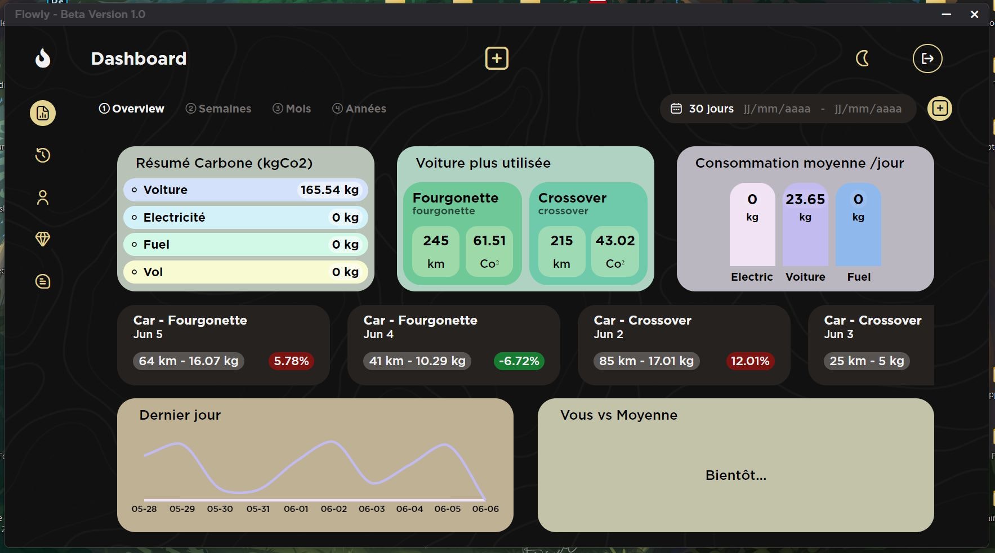Toggle the Fuel entry in Résumé Carbone
Image resolution: width=995 pixels, height=553 pixels.
[x=245, y=244]
